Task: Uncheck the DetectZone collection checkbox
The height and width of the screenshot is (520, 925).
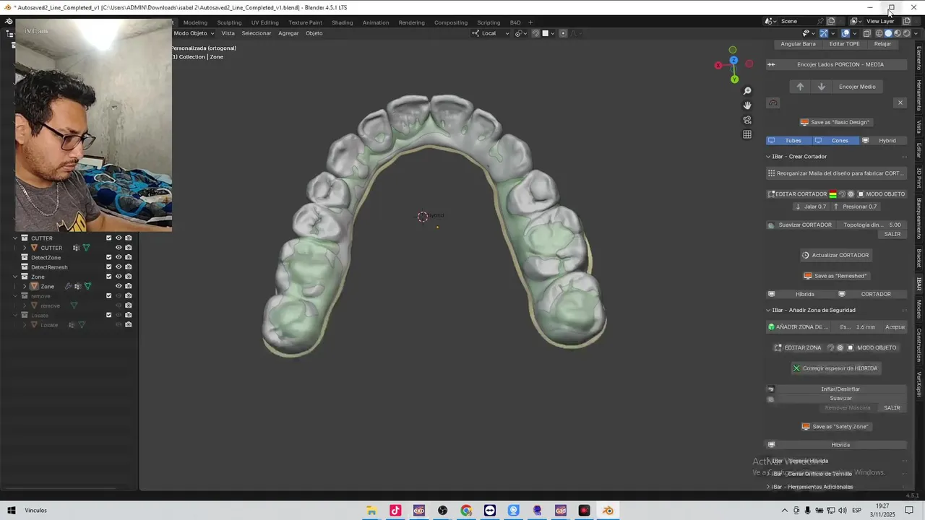Action: pyautogui.click(x=109, y=257)
